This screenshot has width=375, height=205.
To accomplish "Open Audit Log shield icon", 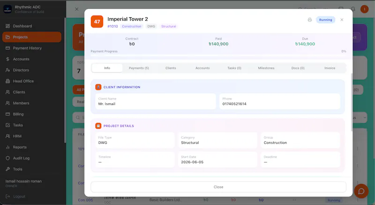I will pyautogui.click(x=7, y=158).
